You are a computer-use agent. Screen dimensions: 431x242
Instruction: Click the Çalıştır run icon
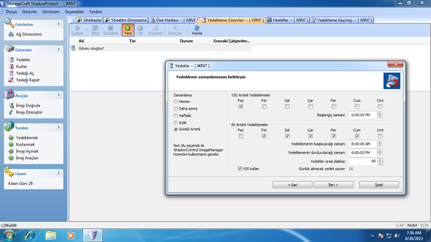tap(78, 28)
